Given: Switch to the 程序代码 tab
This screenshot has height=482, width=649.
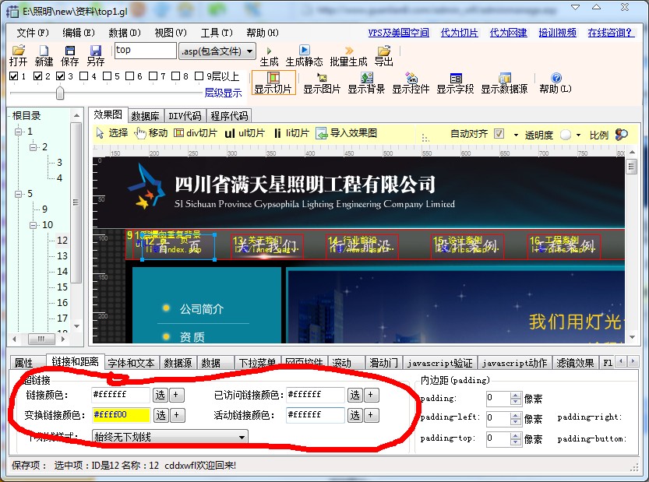Looking at the screenshot, I should click(229, 116).
